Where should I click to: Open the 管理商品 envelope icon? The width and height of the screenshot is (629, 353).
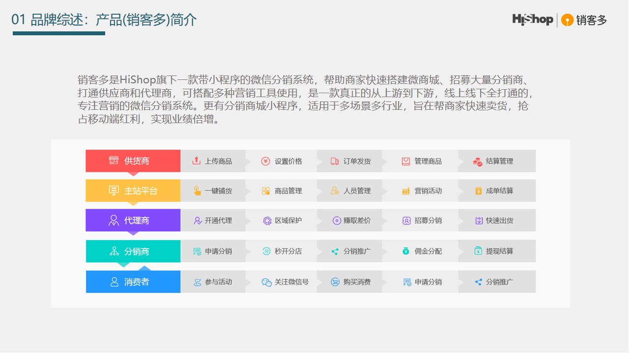pyautogui.click(x=405, y=161)
